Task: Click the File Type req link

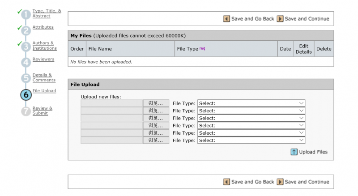Action: tap(202, 48)
